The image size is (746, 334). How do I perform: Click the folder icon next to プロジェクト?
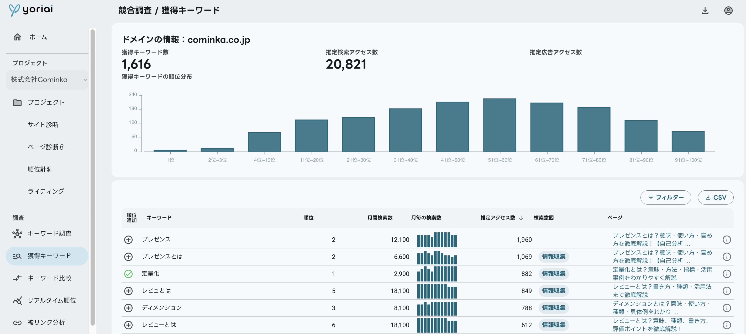coord(17,103)
